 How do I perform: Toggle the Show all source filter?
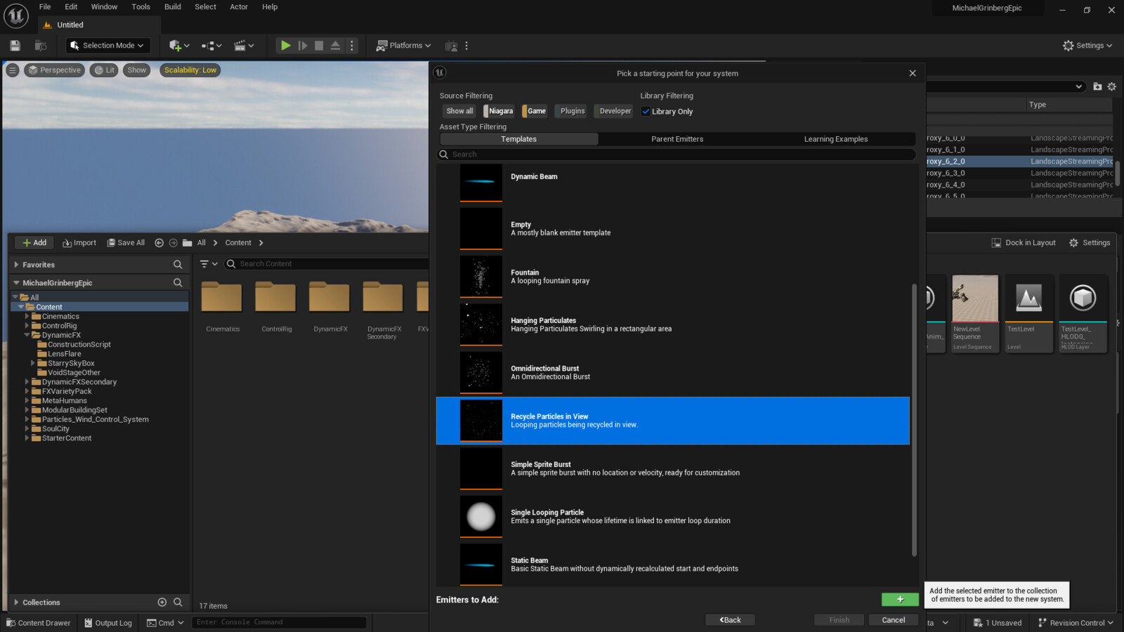(459, 111)
